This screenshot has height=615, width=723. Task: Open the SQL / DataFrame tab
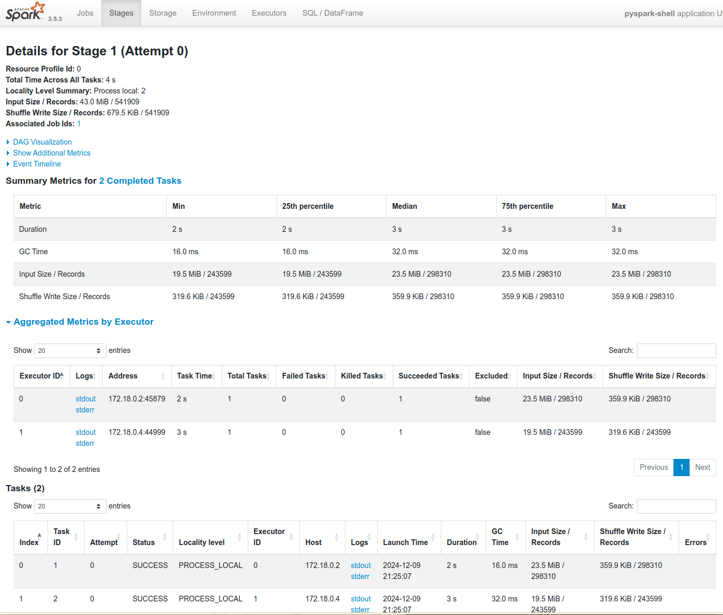332,13
